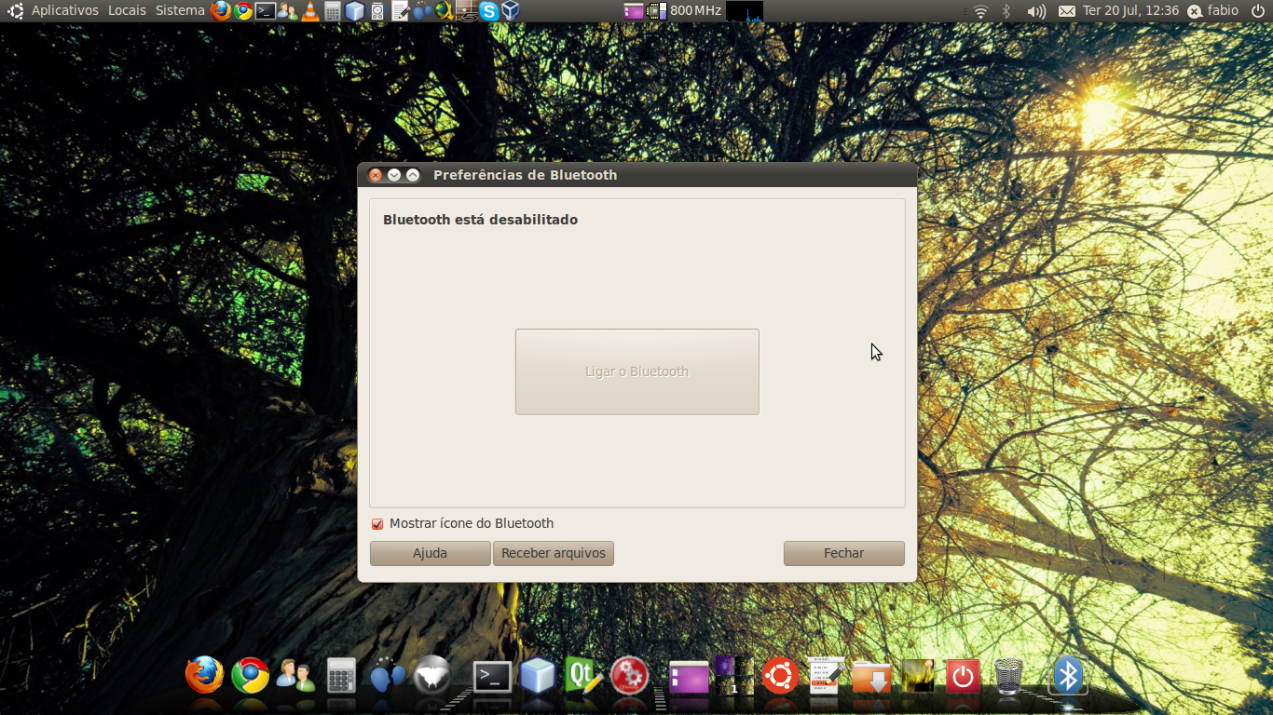Click the Receber arquivos button
This screenshot has height=715, width=1273.
[554, 553]
